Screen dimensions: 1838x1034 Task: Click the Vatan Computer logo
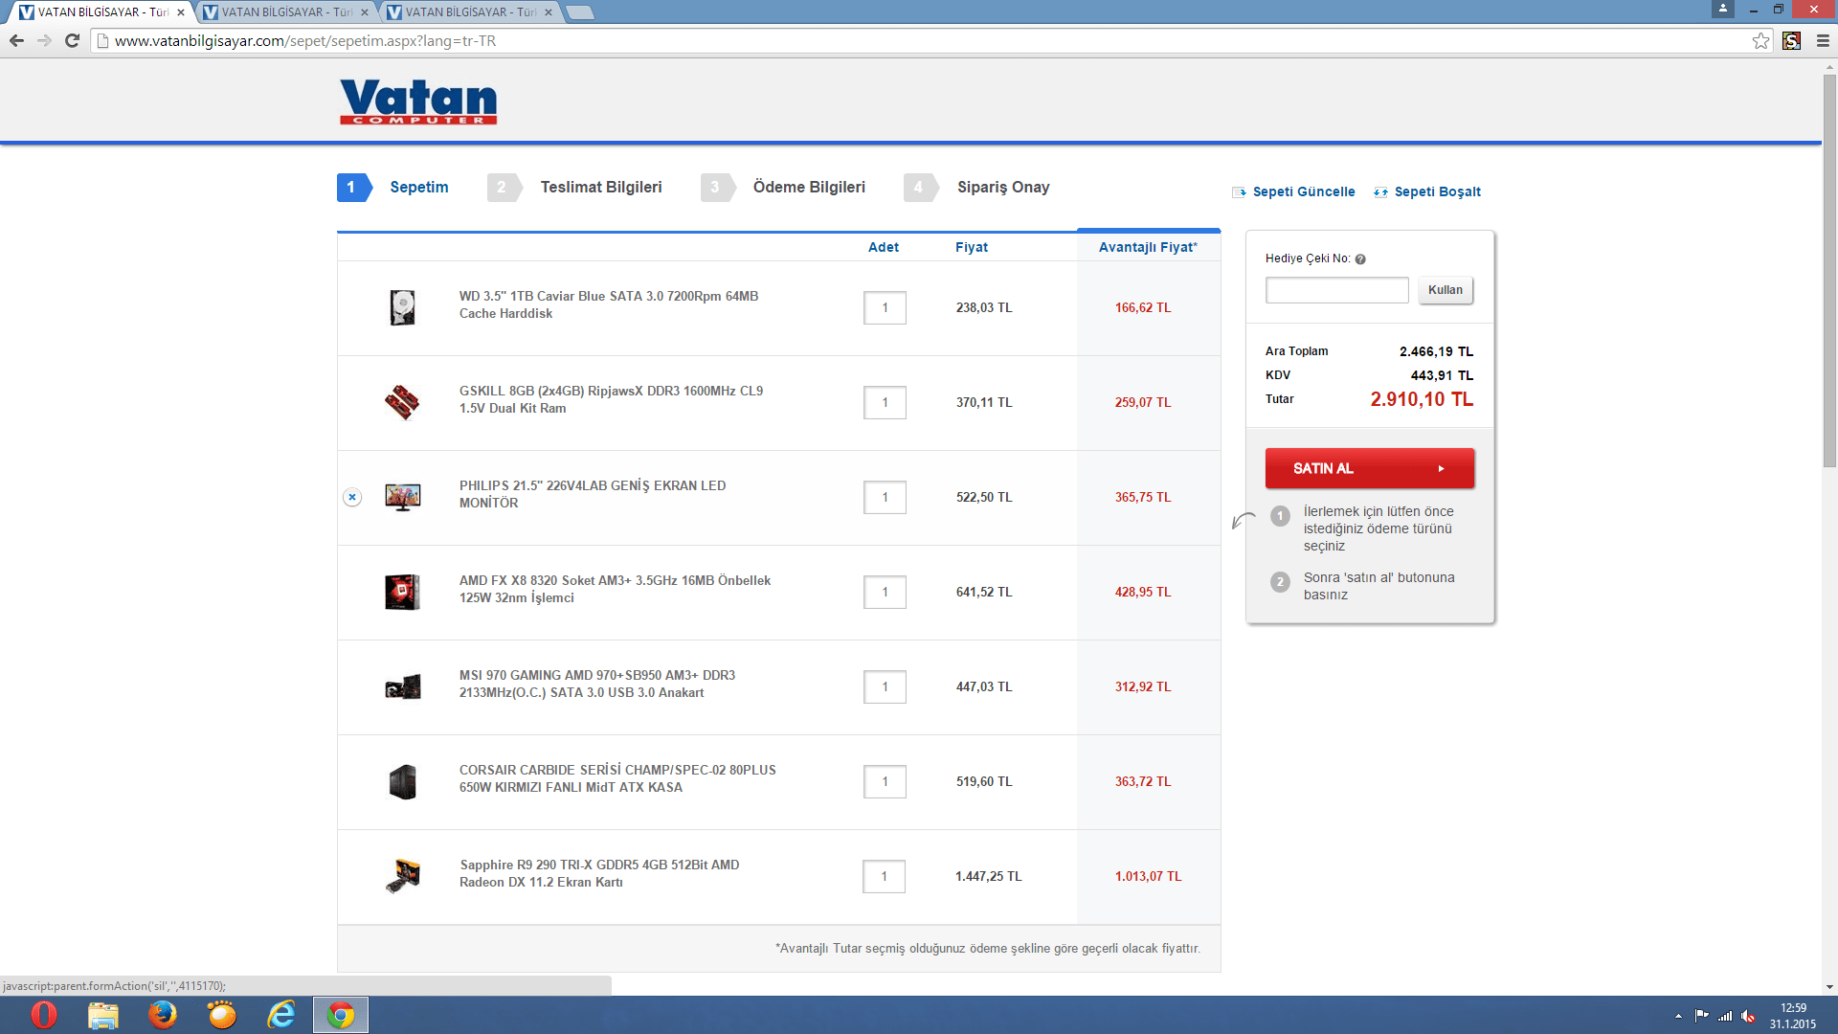pos(418,101)
